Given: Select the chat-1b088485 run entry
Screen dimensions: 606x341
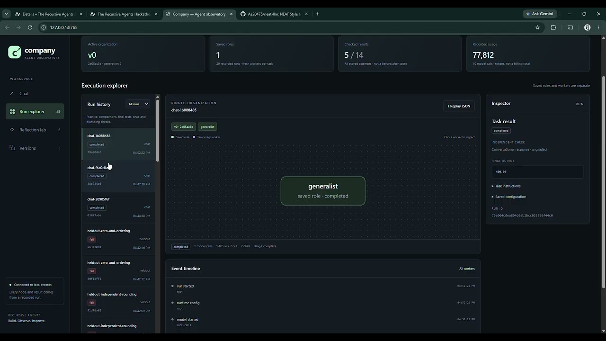Looking at the screenshot, I should tap(118, 144).
